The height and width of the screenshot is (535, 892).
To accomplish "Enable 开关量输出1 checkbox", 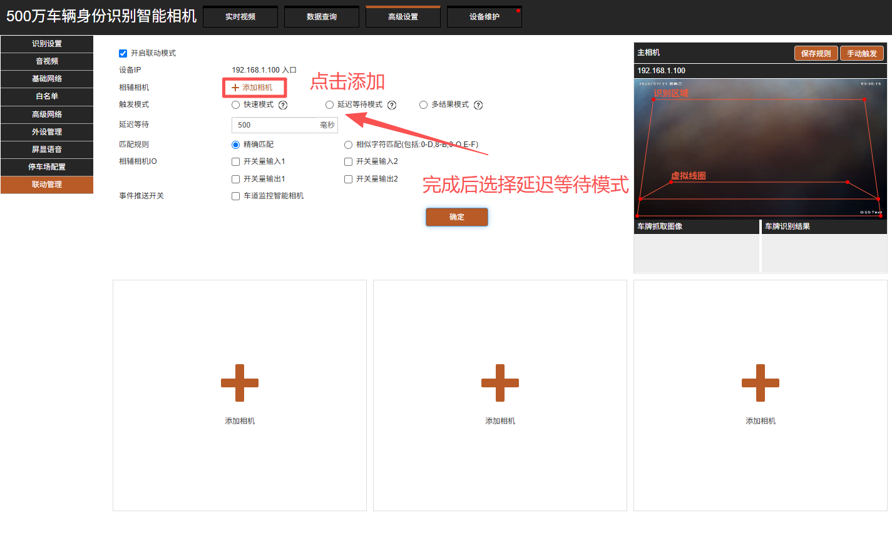I will [235, 179].
